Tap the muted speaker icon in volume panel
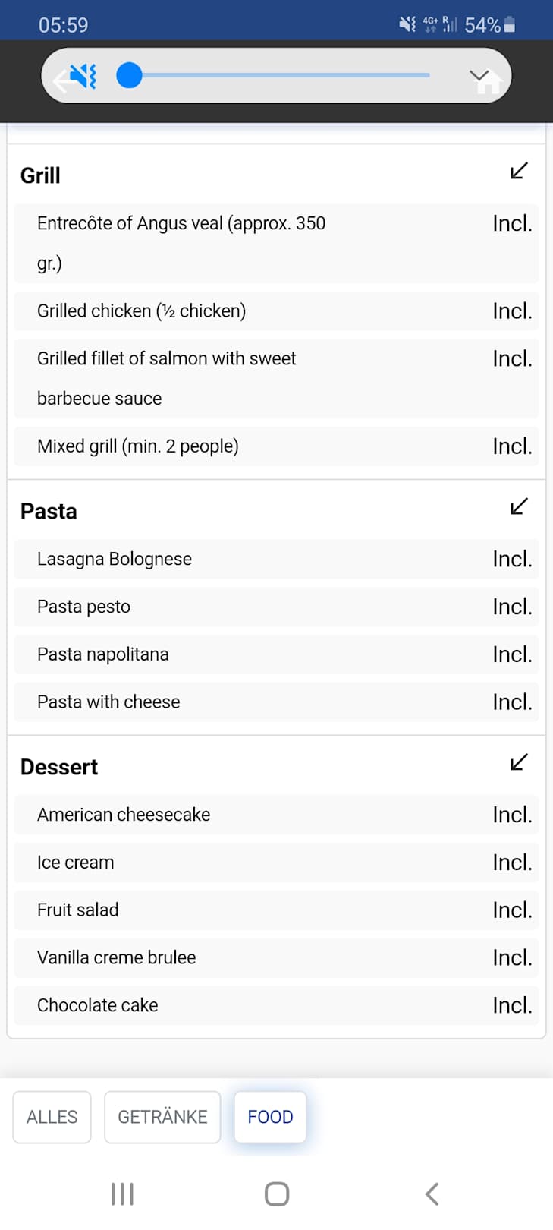This screenshot has height=1230, width=553. 83,76
